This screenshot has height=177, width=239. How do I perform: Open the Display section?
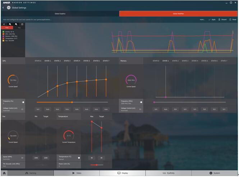[x=123, y=173]
